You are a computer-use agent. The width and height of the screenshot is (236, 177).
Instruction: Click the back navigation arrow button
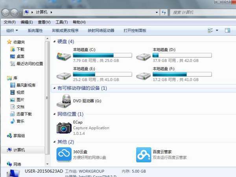point(8,13)
